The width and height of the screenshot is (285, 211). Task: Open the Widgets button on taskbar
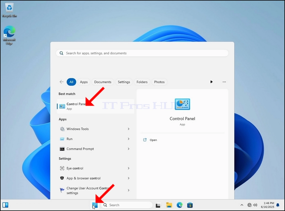[x=5, y=205]
